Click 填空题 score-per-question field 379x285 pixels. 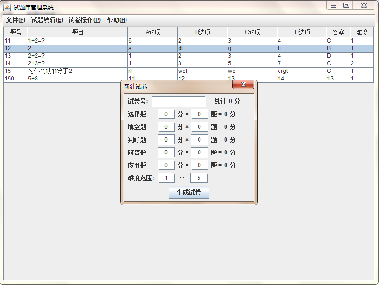tap(166, 127)
